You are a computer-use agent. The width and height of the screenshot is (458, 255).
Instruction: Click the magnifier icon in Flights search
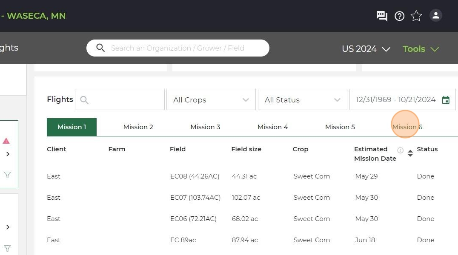(84, 100)
